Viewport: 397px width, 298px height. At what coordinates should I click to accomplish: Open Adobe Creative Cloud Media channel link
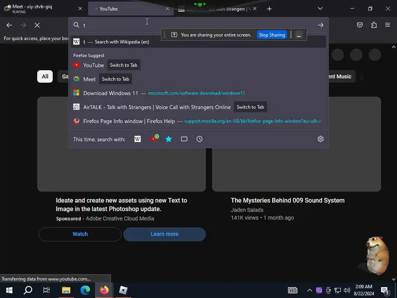(x=120, y=218)
